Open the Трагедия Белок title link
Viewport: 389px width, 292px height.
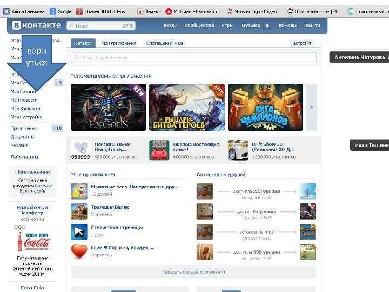click(110, 207)
